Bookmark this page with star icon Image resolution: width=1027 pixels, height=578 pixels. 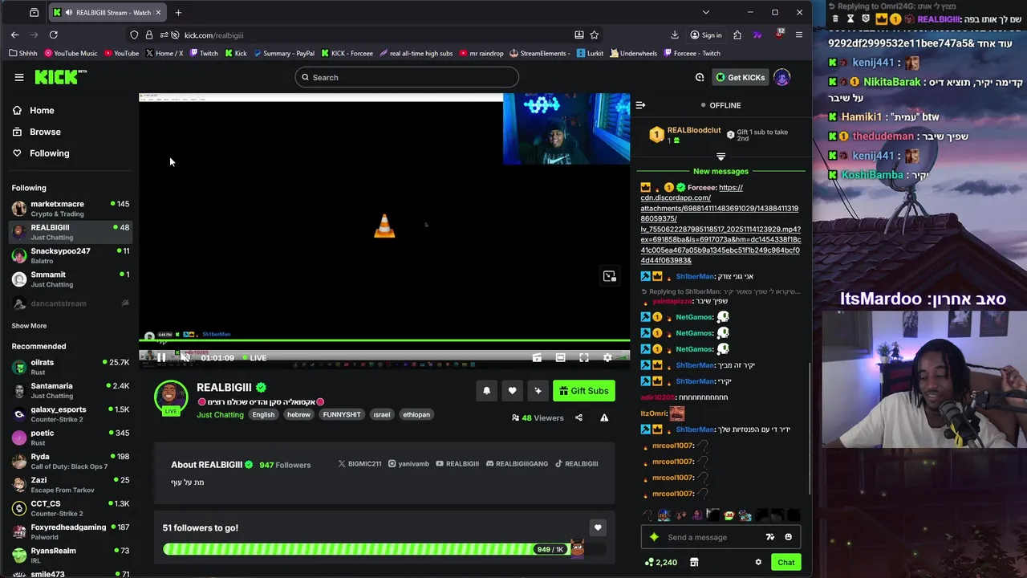tap(595, 35)
